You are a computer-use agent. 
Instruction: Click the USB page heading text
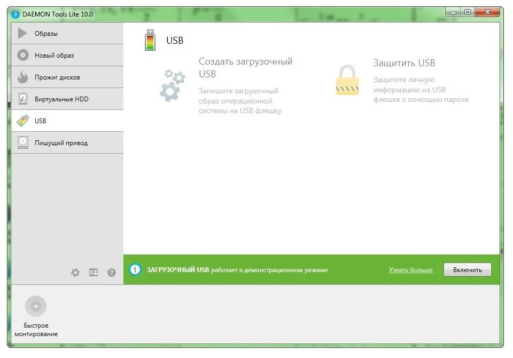(175, 41)
